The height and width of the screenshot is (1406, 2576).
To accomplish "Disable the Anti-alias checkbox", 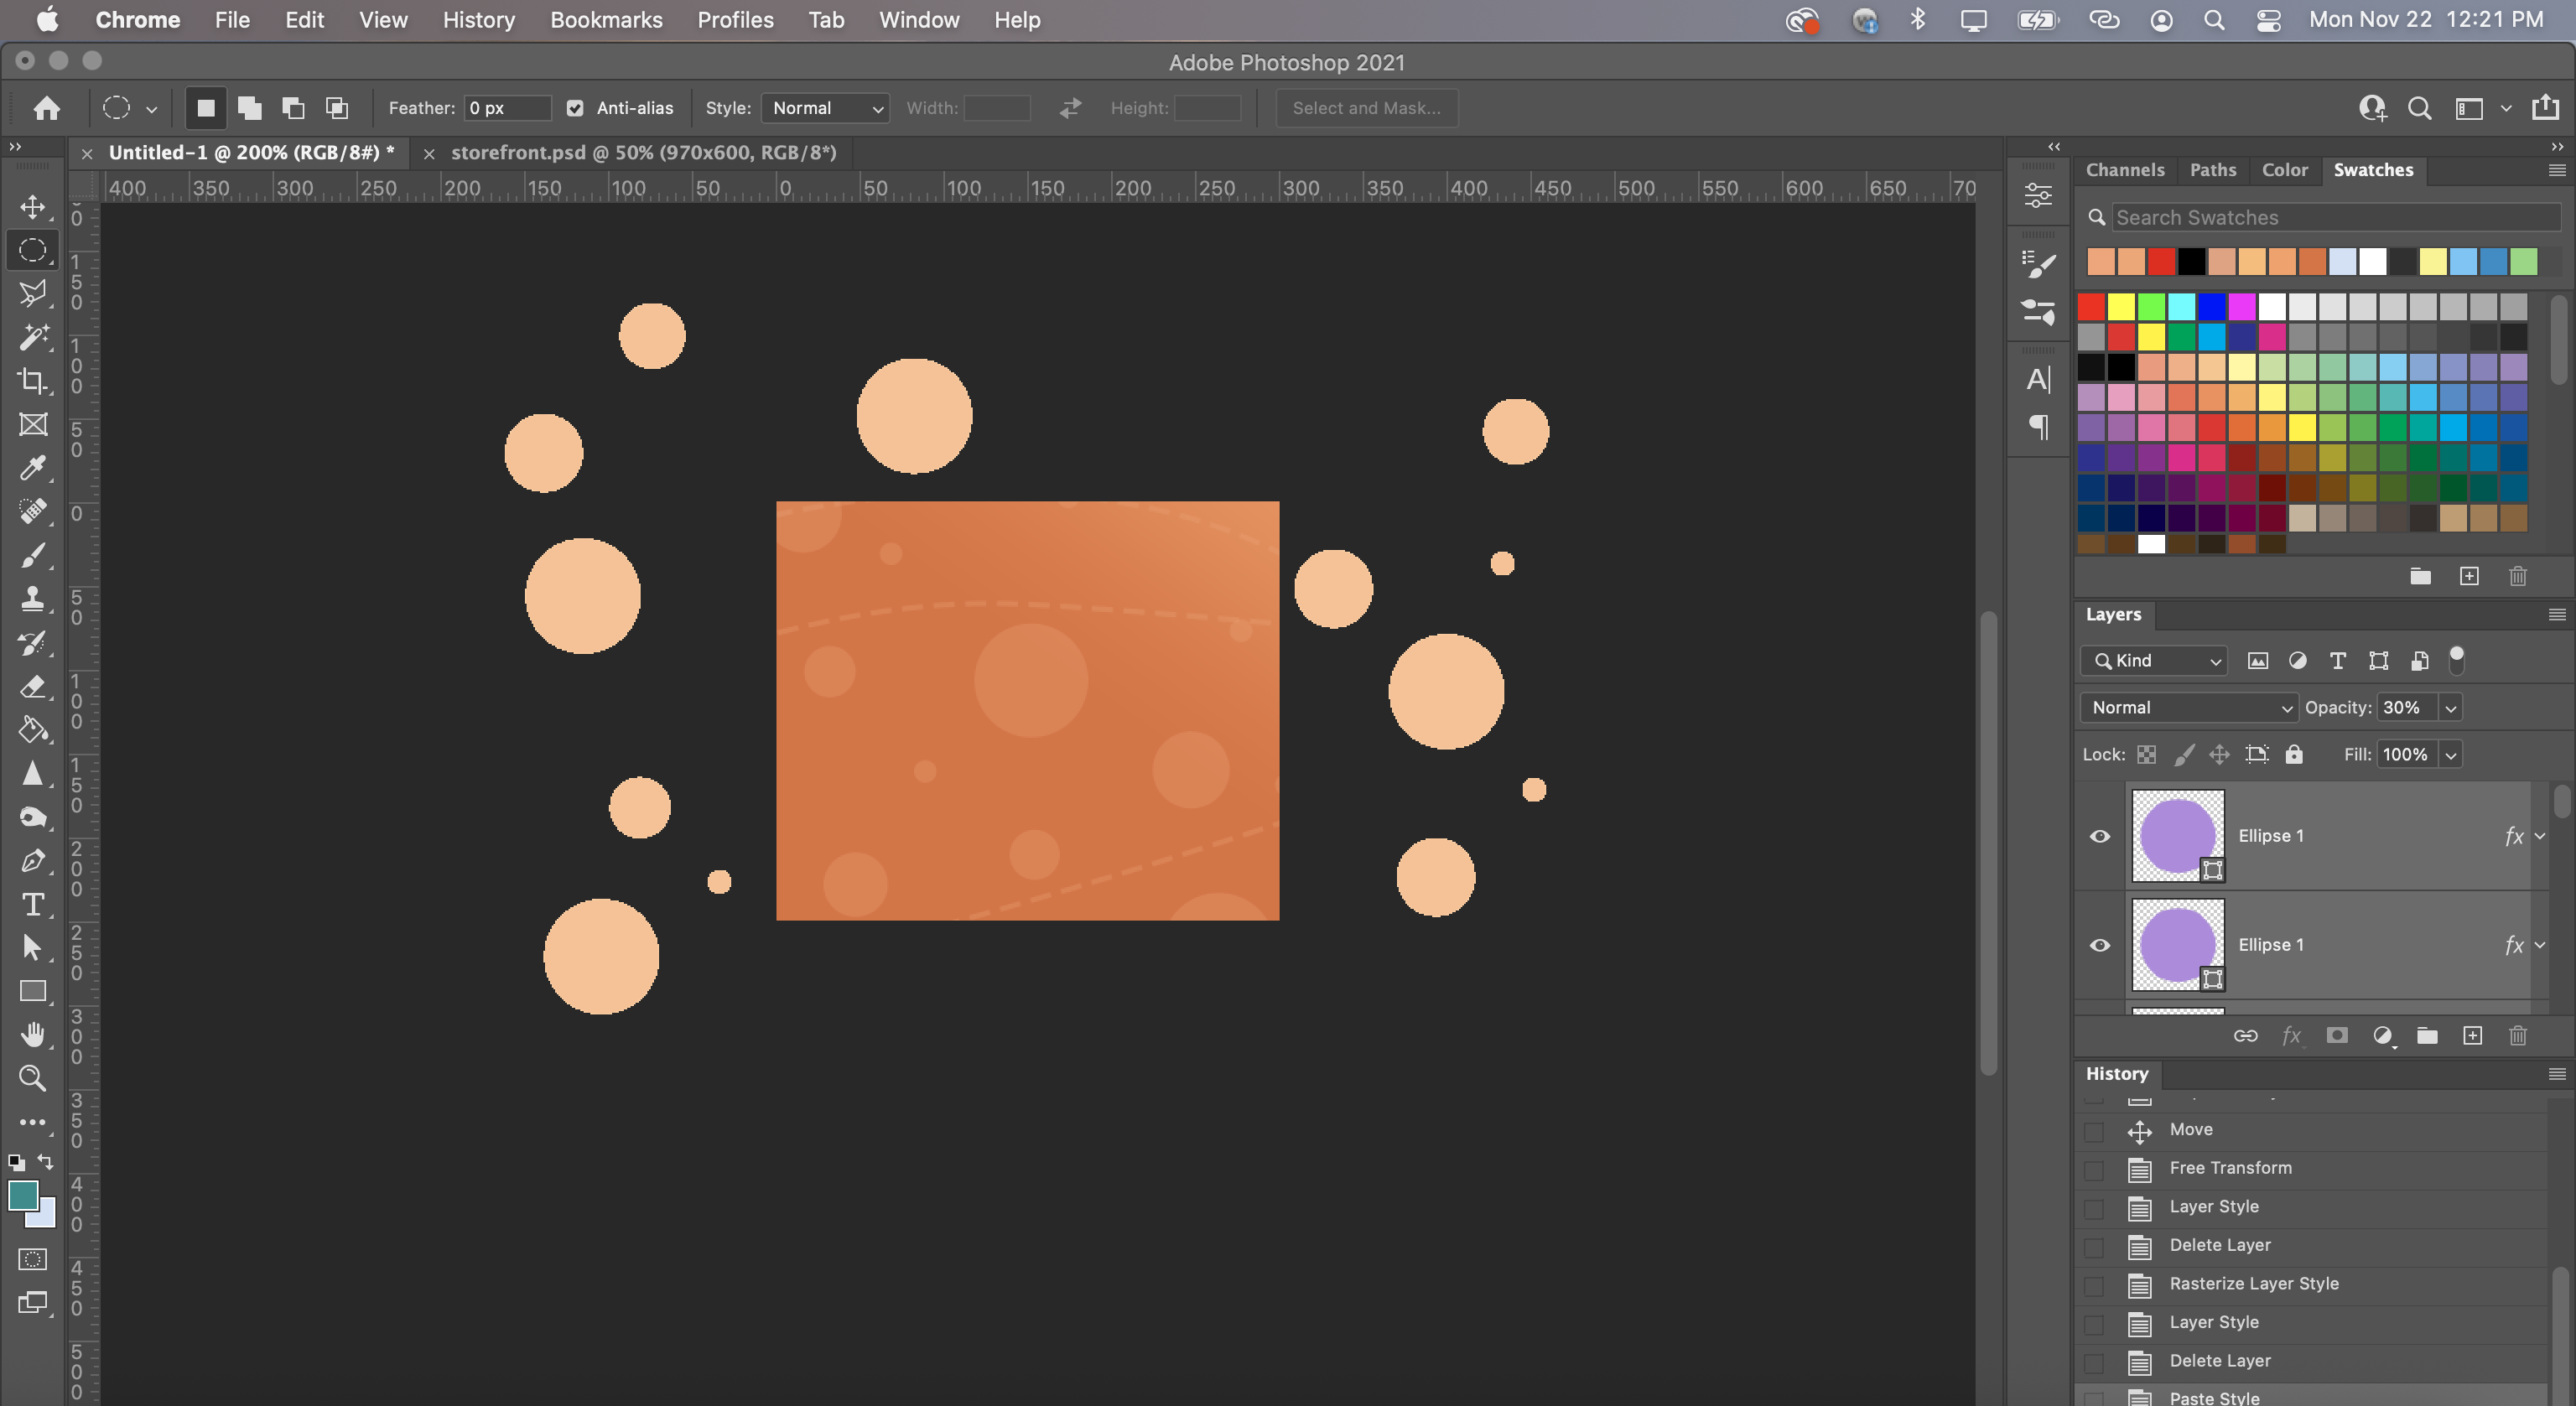I will pos(575,108).
